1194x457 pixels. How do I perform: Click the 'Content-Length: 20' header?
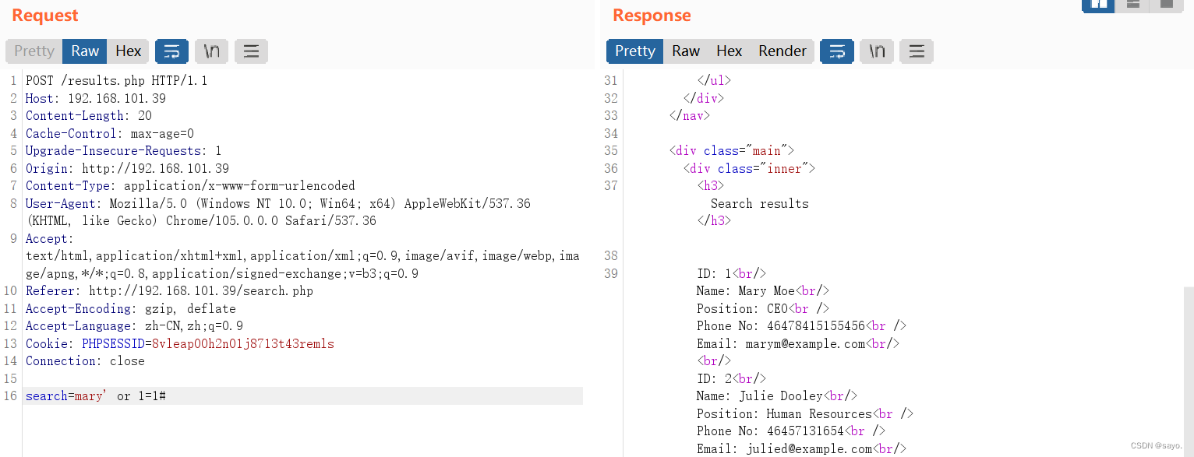click(89, 116)
